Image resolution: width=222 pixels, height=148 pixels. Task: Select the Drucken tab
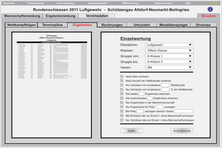(x=209, y=16)
